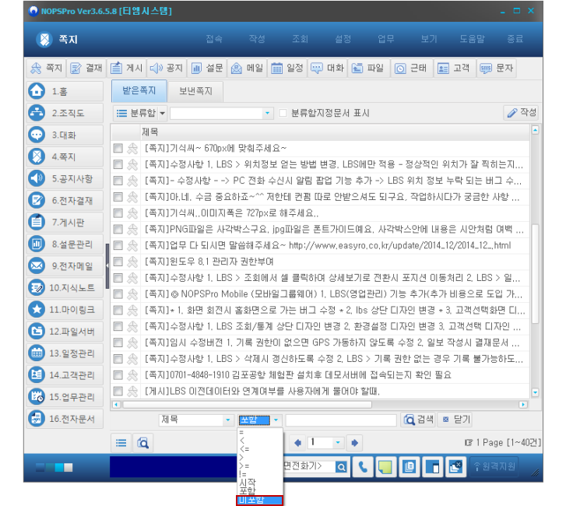This screenshot has height=506, width=566.
Task: Open 9.전자메일 in sidebar
Action: click(x=65, y=266)
